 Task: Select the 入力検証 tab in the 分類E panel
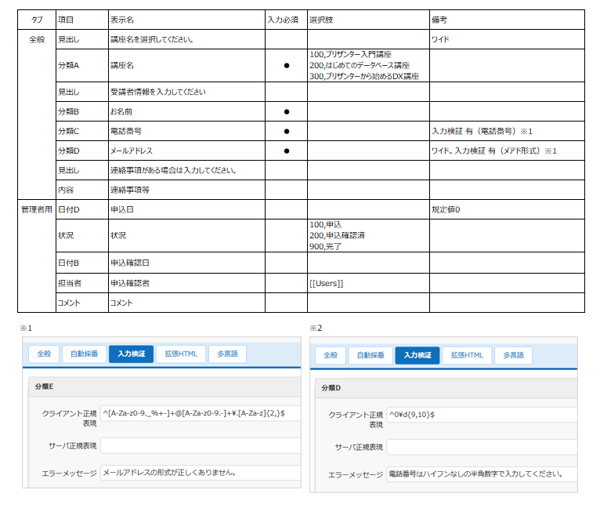click(131, 354)
